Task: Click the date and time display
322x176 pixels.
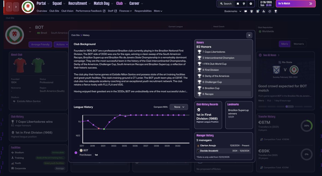Action: (266, 3)
